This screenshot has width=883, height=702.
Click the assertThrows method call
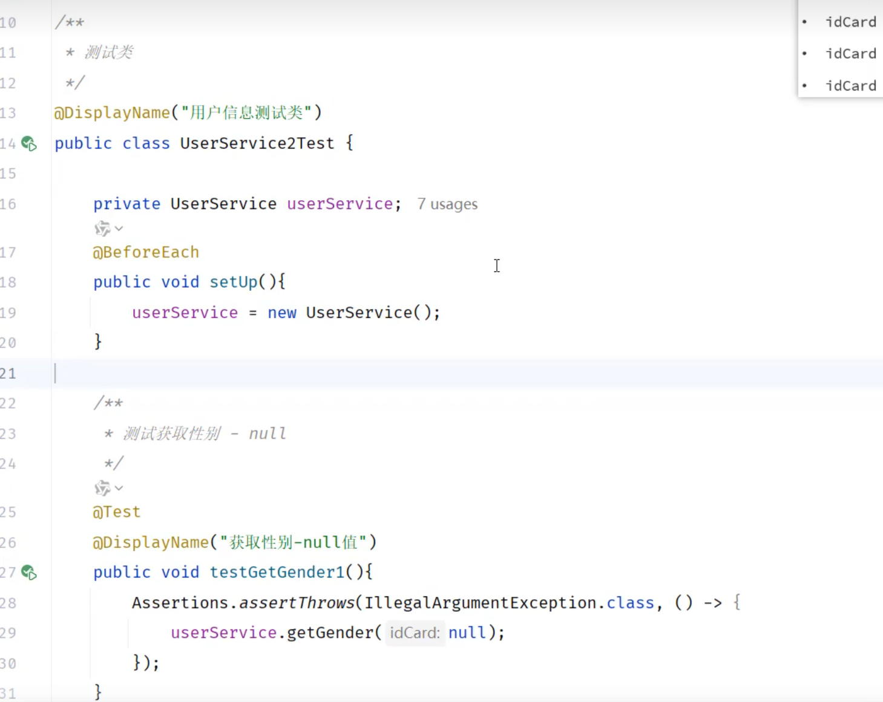[297, 603]
